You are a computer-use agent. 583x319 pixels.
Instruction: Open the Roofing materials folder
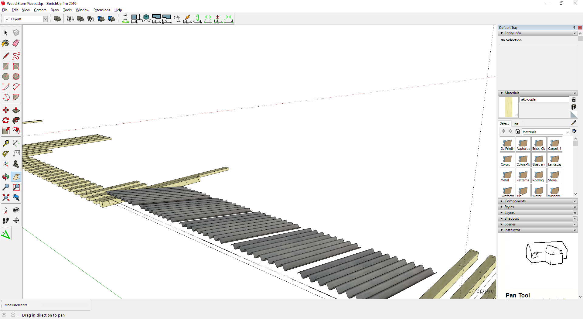pyautogui.click(x=539, y=176)
